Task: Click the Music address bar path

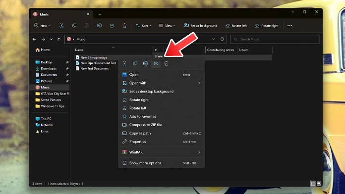Action: (x=81, y=39)
